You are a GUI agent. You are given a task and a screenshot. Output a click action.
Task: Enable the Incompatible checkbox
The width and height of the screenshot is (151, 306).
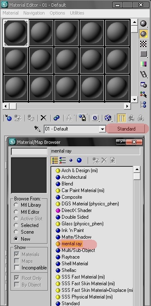pos(17,268)
